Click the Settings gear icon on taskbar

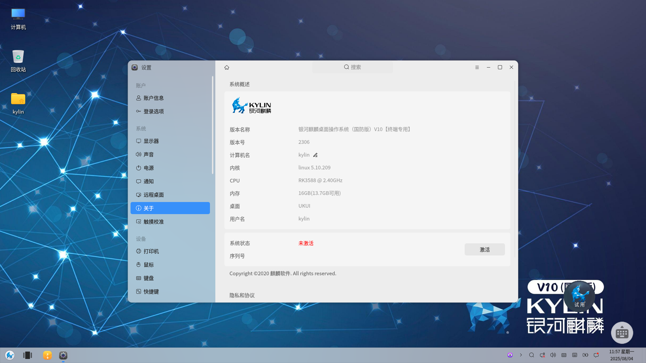63,355
